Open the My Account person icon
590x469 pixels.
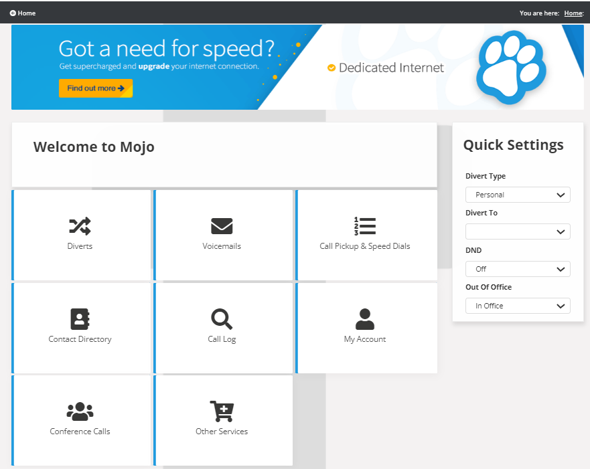pyautogui.click(x=364, y=319)
